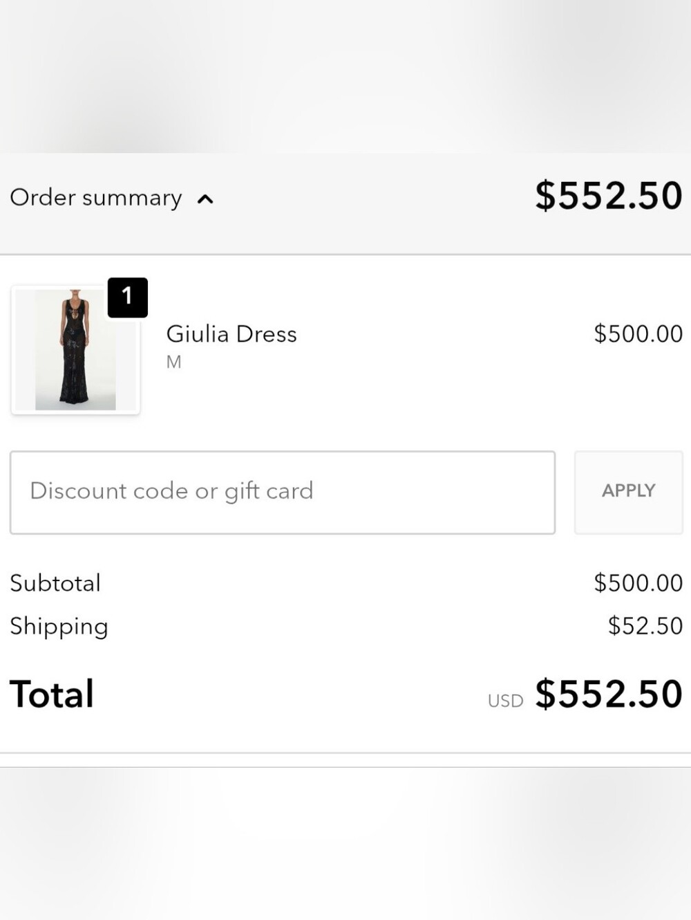Click the blurred area below Total section
Viewport: 691px width, 920px height.
point(345,844)
